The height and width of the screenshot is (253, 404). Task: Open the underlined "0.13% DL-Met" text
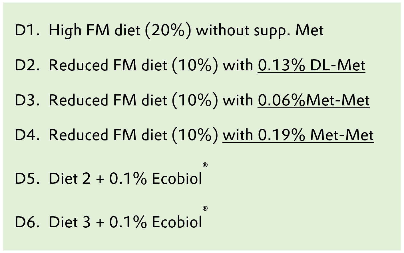[311, 66]
